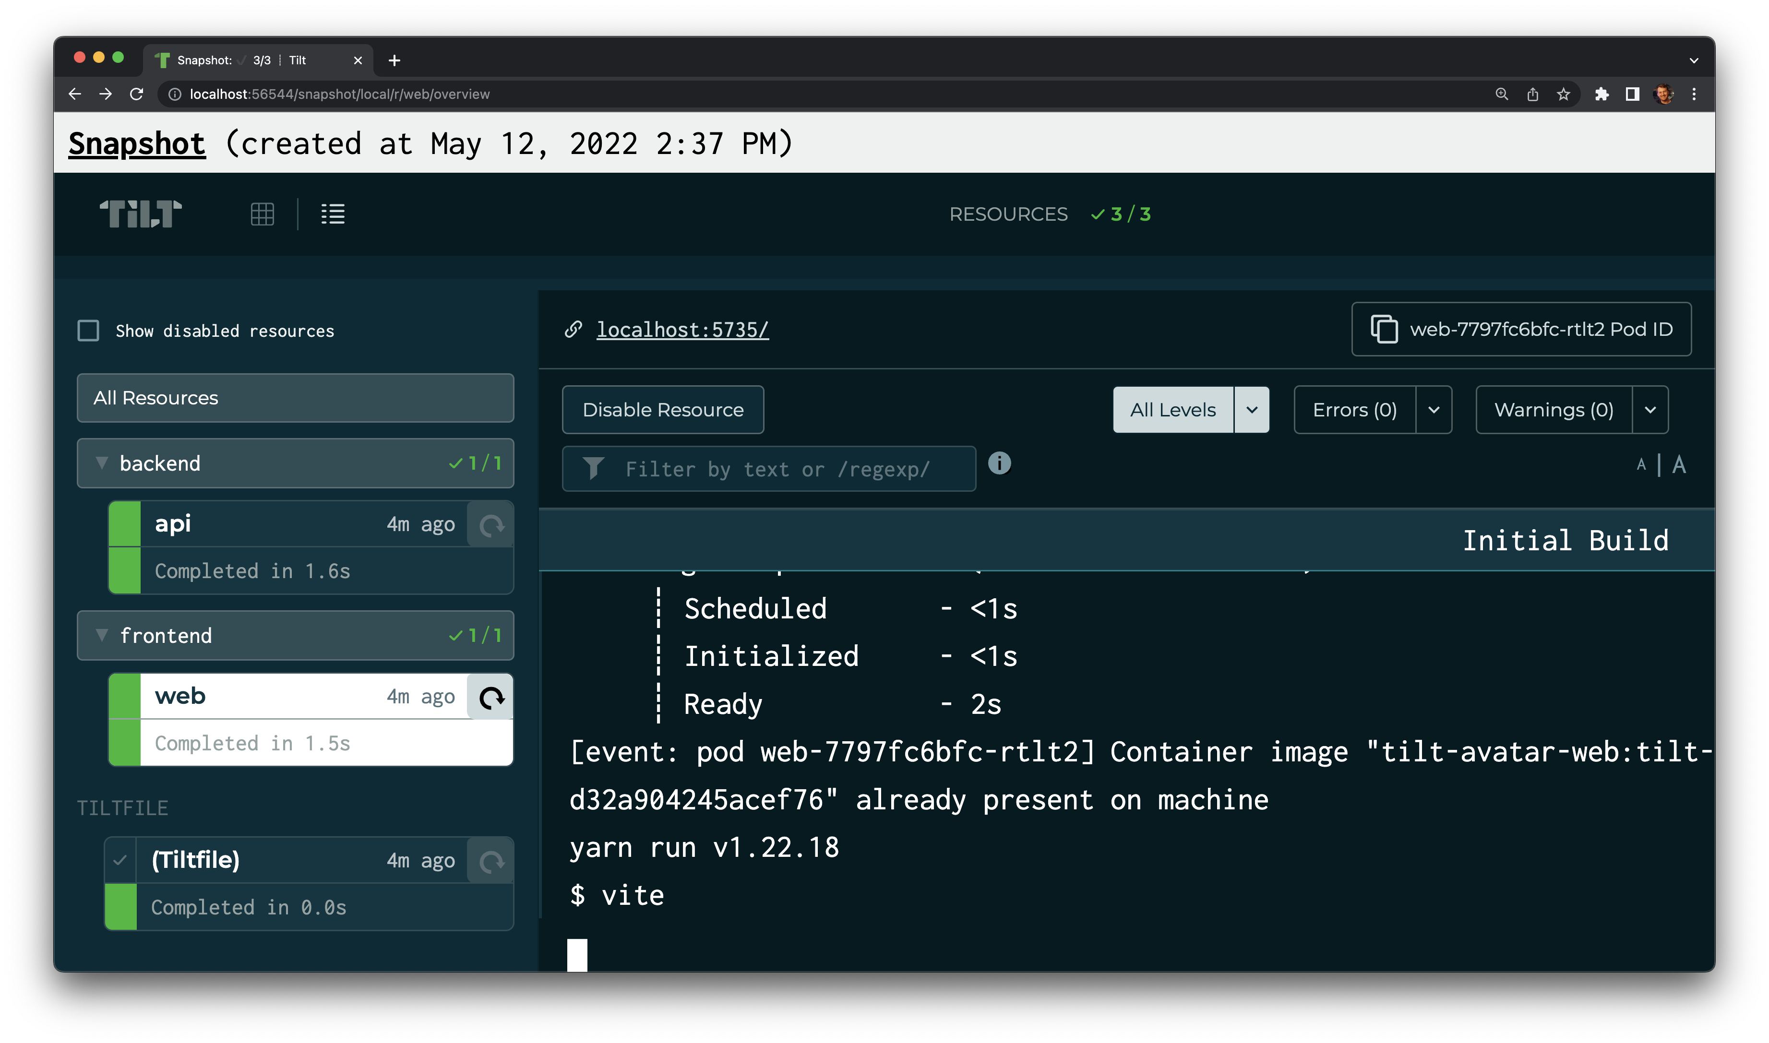Decrease the log text size
Image resolution: width=1769 pixels, height=1043 pixels.
1641,464
